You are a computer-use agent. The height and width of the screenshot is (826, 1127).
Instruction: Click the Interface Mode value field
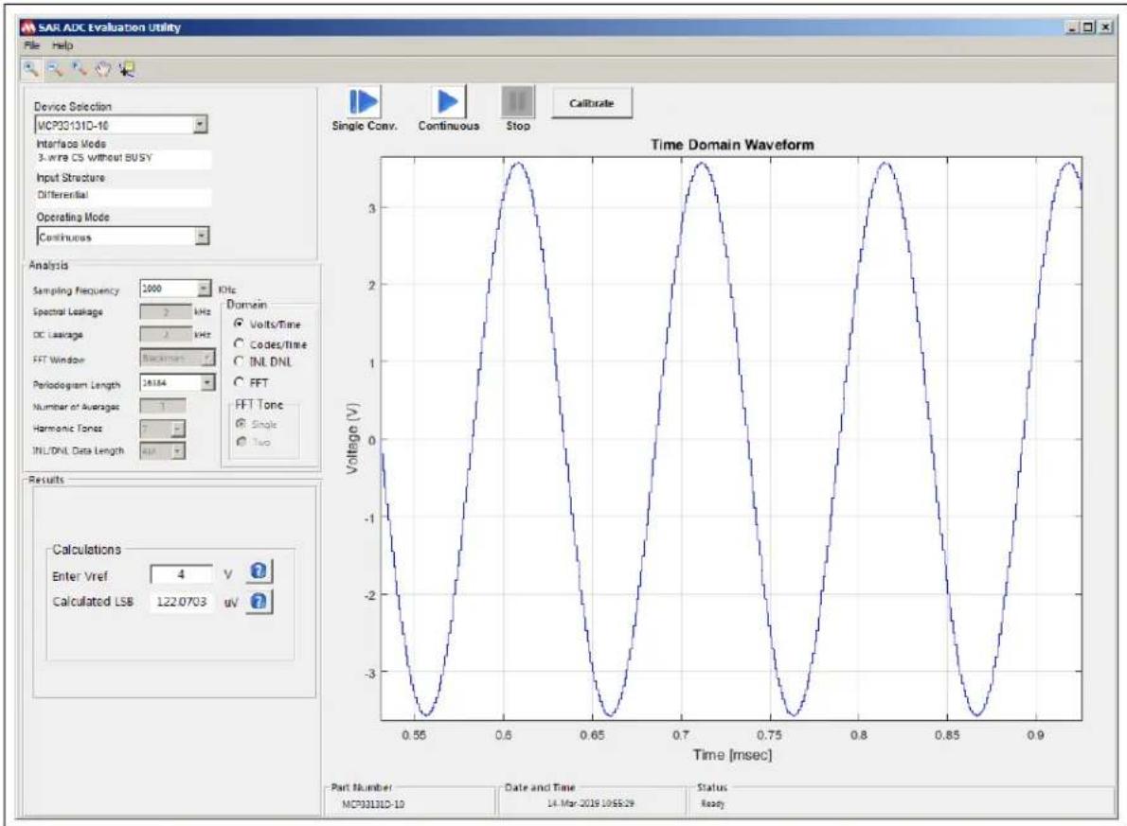click(x=123, y=158)
